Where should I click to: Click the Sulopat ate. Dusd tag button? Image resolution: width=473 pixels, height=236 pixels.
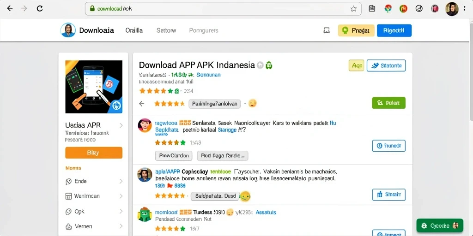[x=215, y=196]
